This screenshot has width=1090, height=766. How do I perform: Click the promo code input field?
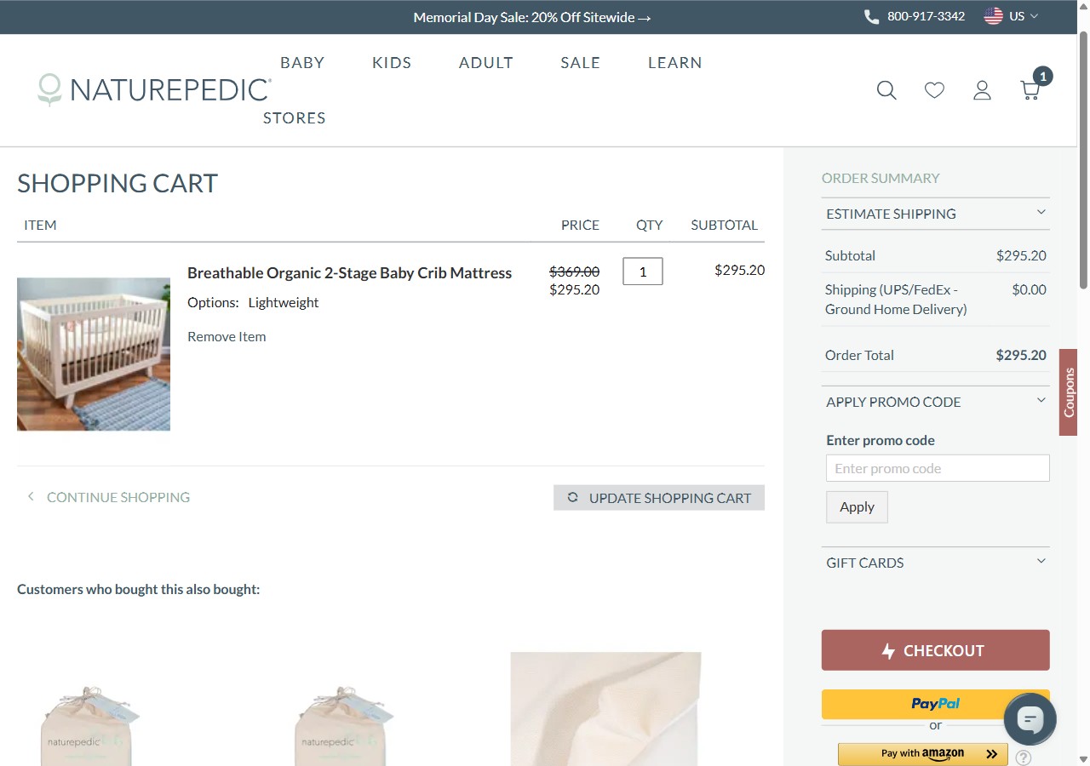[x=938, y=468]
